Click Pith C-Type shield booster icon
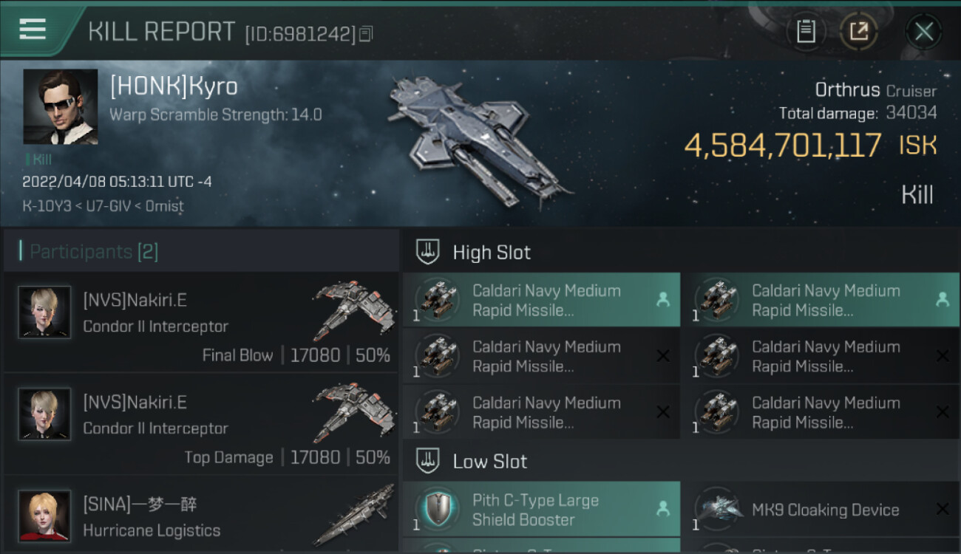Screen dimensions: 961x554 (438, 510)
